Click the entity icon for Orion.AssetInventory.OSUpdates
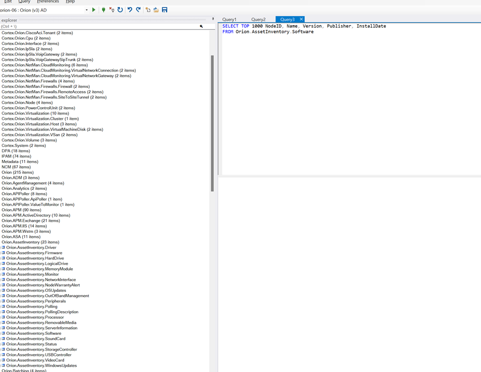This screenshot has width=481, height=372. coord(3,290)
